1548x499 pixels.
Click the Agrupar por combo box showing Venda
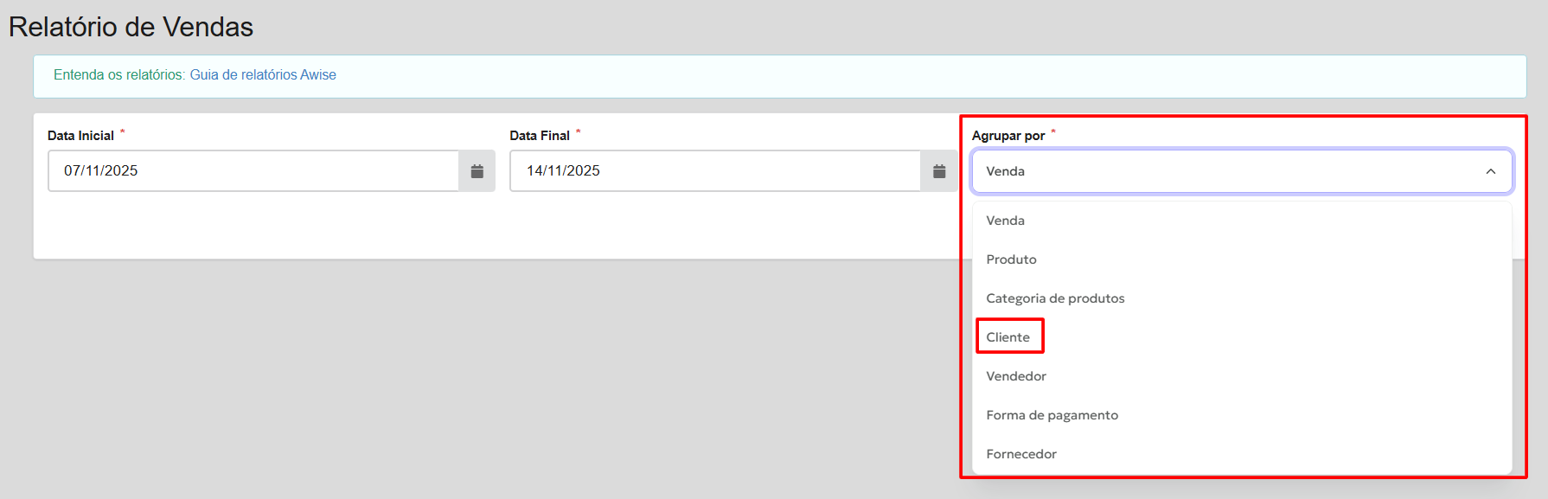tap(1228, 171)
